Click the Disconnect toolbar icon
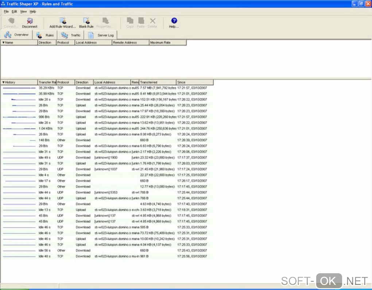 pos(30,23)
